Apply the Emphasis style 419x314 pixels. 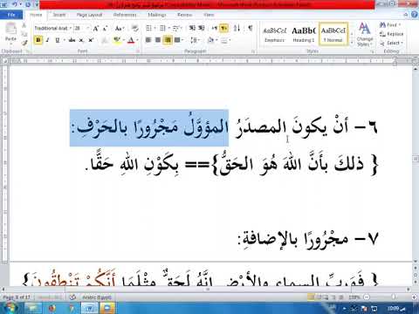coord(275,34)
